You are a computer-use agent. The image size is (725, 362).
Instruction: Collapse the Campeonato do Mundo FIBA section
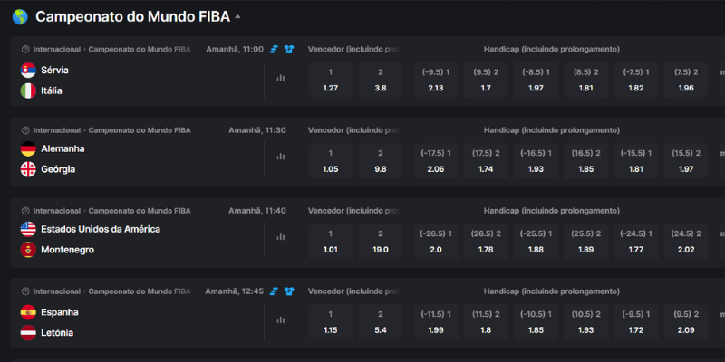(237, 17)
